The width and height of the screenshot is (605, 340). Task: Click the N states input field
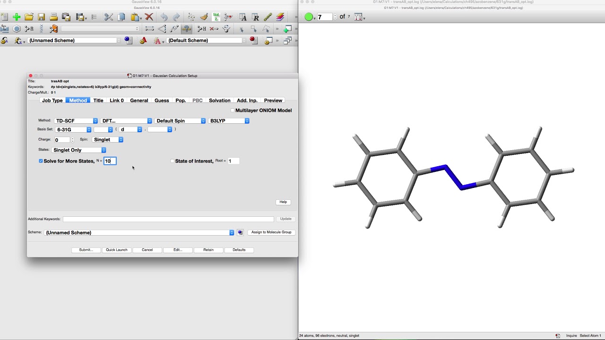coord(110,161)
